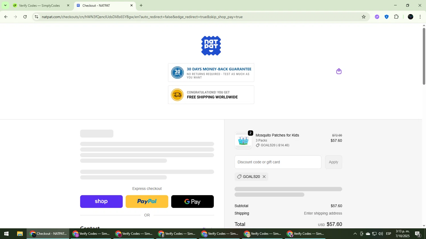Click the Mosquito Patches for Kids title

click(277, 135)
